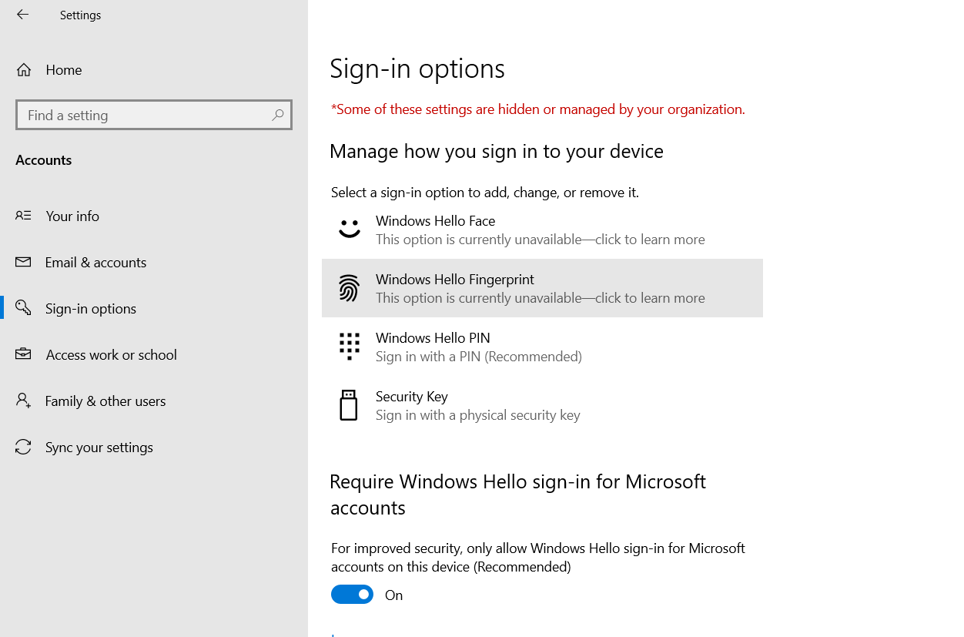Disable Windows Hello sign-in for Microsoft accounts

tap(352, 594)
